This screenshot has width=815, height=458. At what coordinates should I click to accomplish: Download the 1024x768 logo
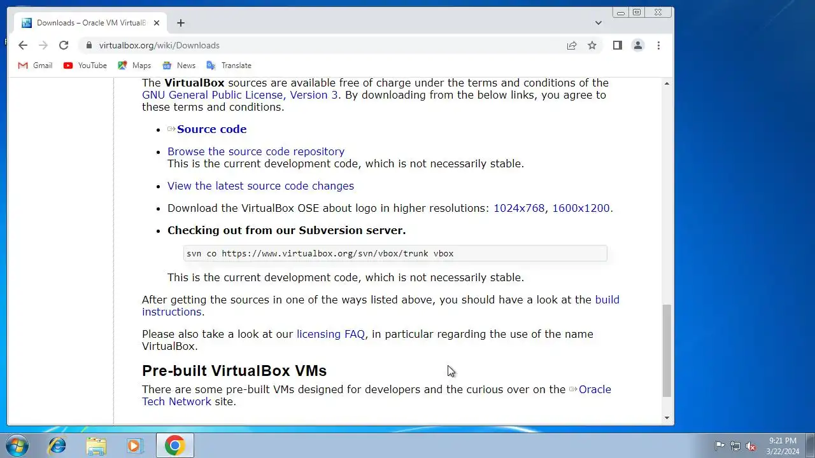click(x=519, y=208)
